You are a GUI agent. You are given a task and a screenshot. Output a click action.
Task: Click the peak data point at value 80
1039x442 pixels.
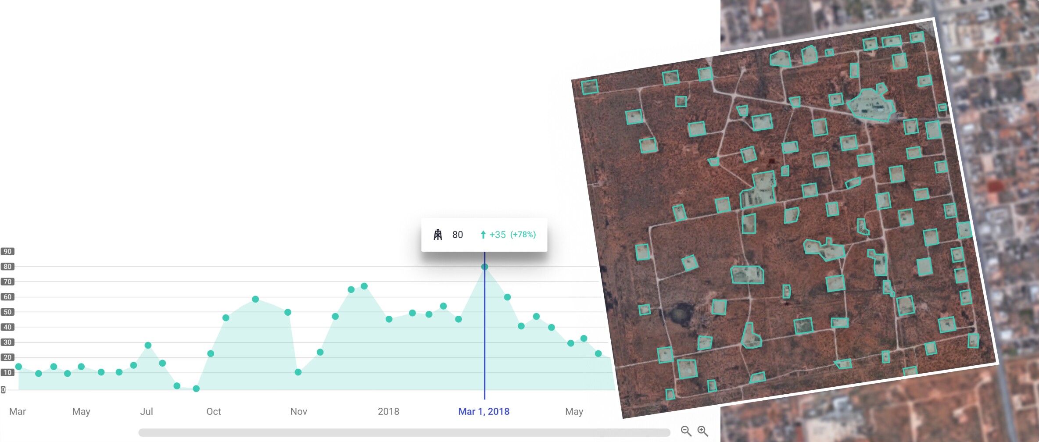pyautogui.click(x=484, y=266)
